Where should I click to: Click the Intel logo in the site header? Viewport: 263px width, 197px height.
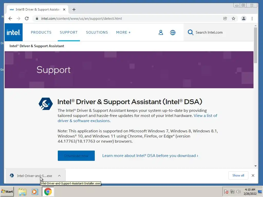click(x=14, y=32)
